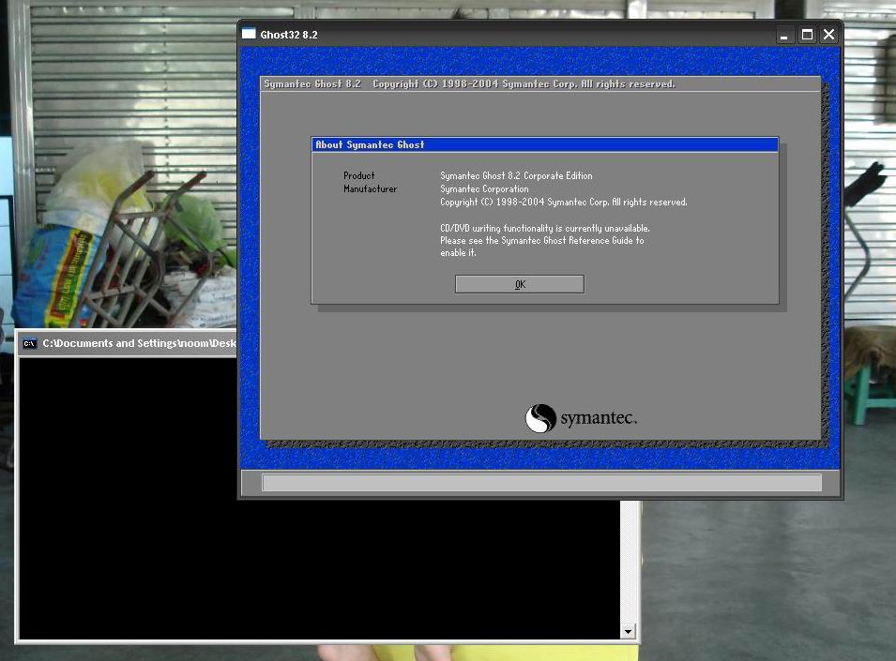Click OK in About Symantec Ghost dialog

tap(520, 284)
